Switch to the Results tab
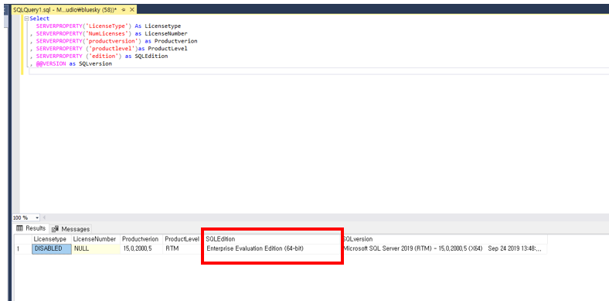 31,228
